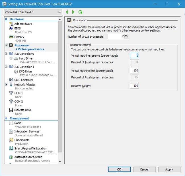Collapse the Management section chevron

6,118
